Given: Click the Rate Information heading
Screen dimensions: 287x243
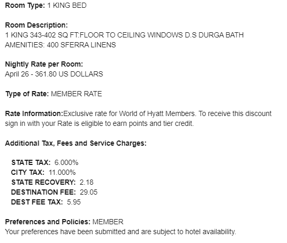Looking at the screenshot, I should [x=34, y=113].
